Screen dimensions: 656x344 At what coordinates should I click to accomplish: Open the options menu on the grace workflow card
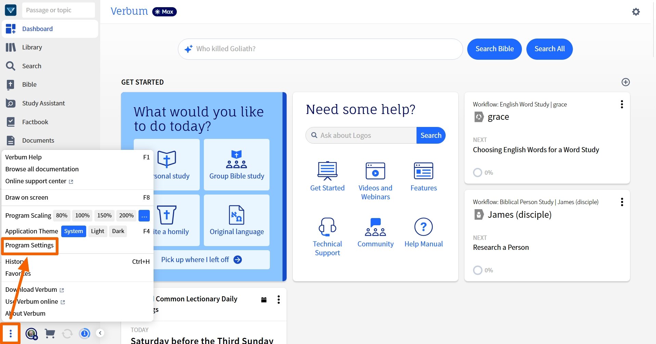(x=622, y=104)
